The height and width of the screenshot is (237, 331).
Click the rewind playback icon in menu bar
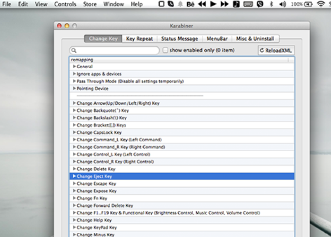tap(202, 4)
